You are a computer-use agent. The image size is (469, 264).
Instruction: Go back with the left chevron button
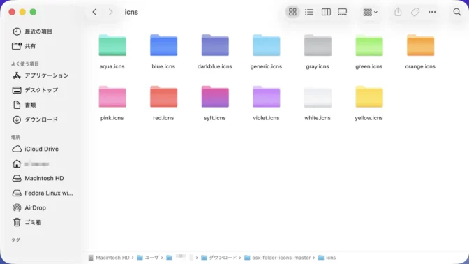click(94, 12)
